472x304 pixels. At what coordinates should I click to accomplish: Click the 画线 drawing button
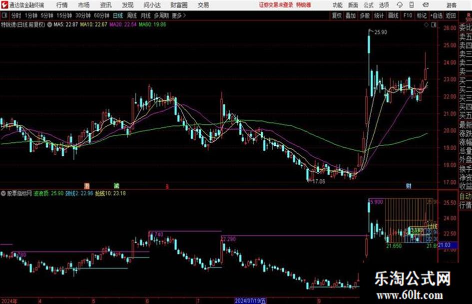pos(393,15)
